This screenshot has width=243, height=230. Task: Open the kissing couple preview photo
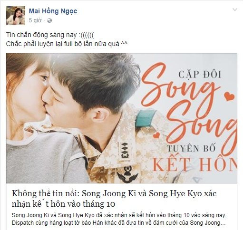click(122, 118)
